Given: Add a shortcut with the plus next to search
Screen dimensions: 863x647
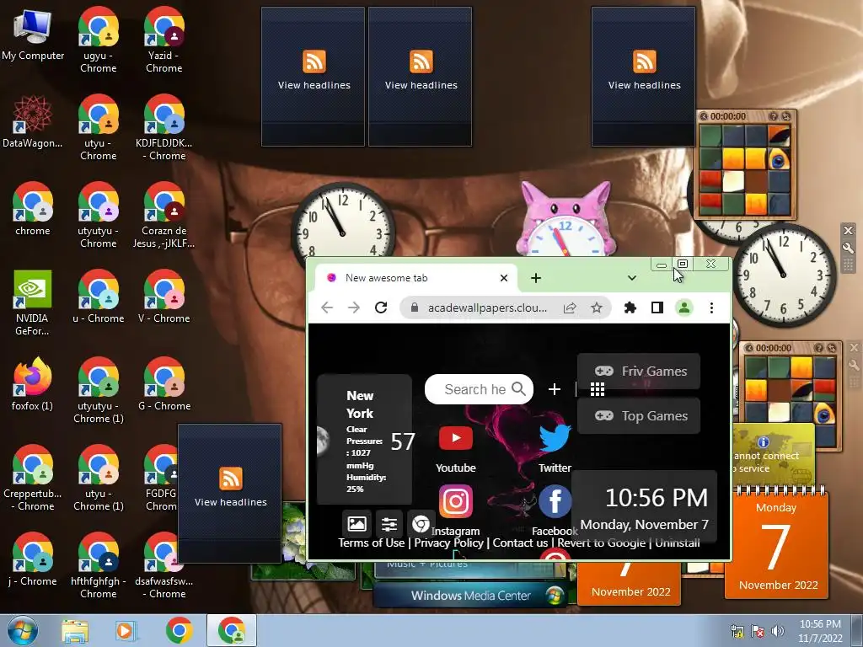Looking at the screenshot, I should [555, 389].
